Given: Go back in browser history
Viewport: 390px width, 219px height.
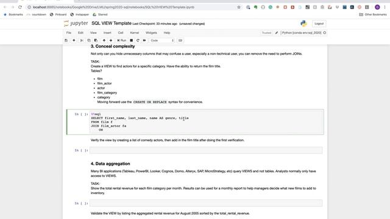Looking at the screenshot, I should point(5,7).
